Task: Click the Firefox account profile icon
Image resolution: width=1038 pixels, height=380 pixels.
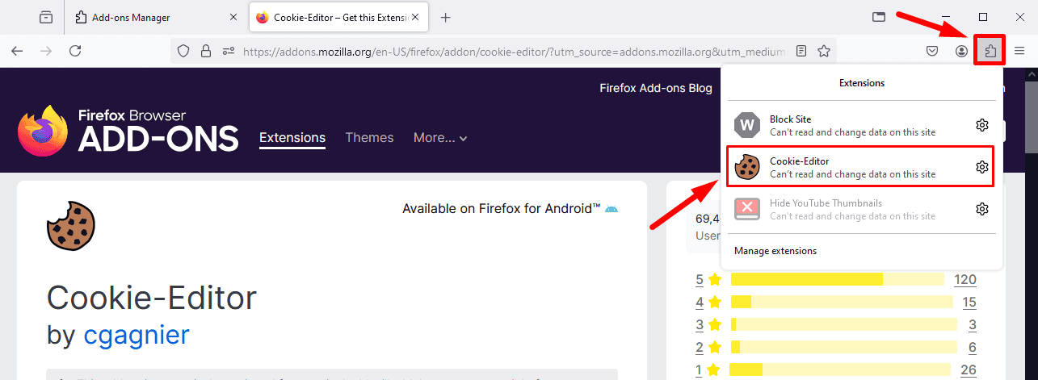Action: click(x=961, y=51)
